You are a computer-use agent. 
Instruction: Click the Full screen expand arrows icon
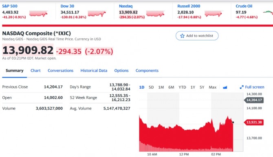(x=242, y=87)
